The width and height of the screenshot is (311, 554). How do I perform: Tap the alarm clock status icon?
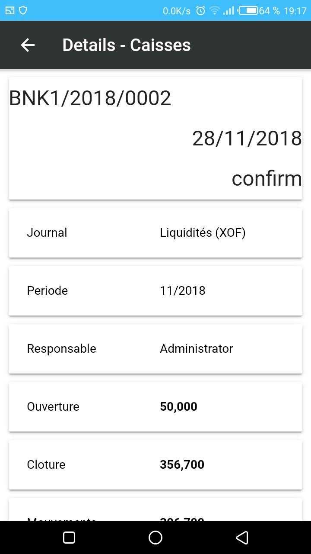[x=200, y=11]
